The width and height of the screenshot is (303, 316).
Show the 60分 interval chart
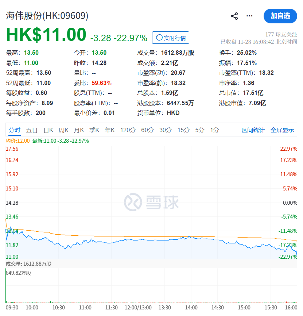[x=147, y=130]
